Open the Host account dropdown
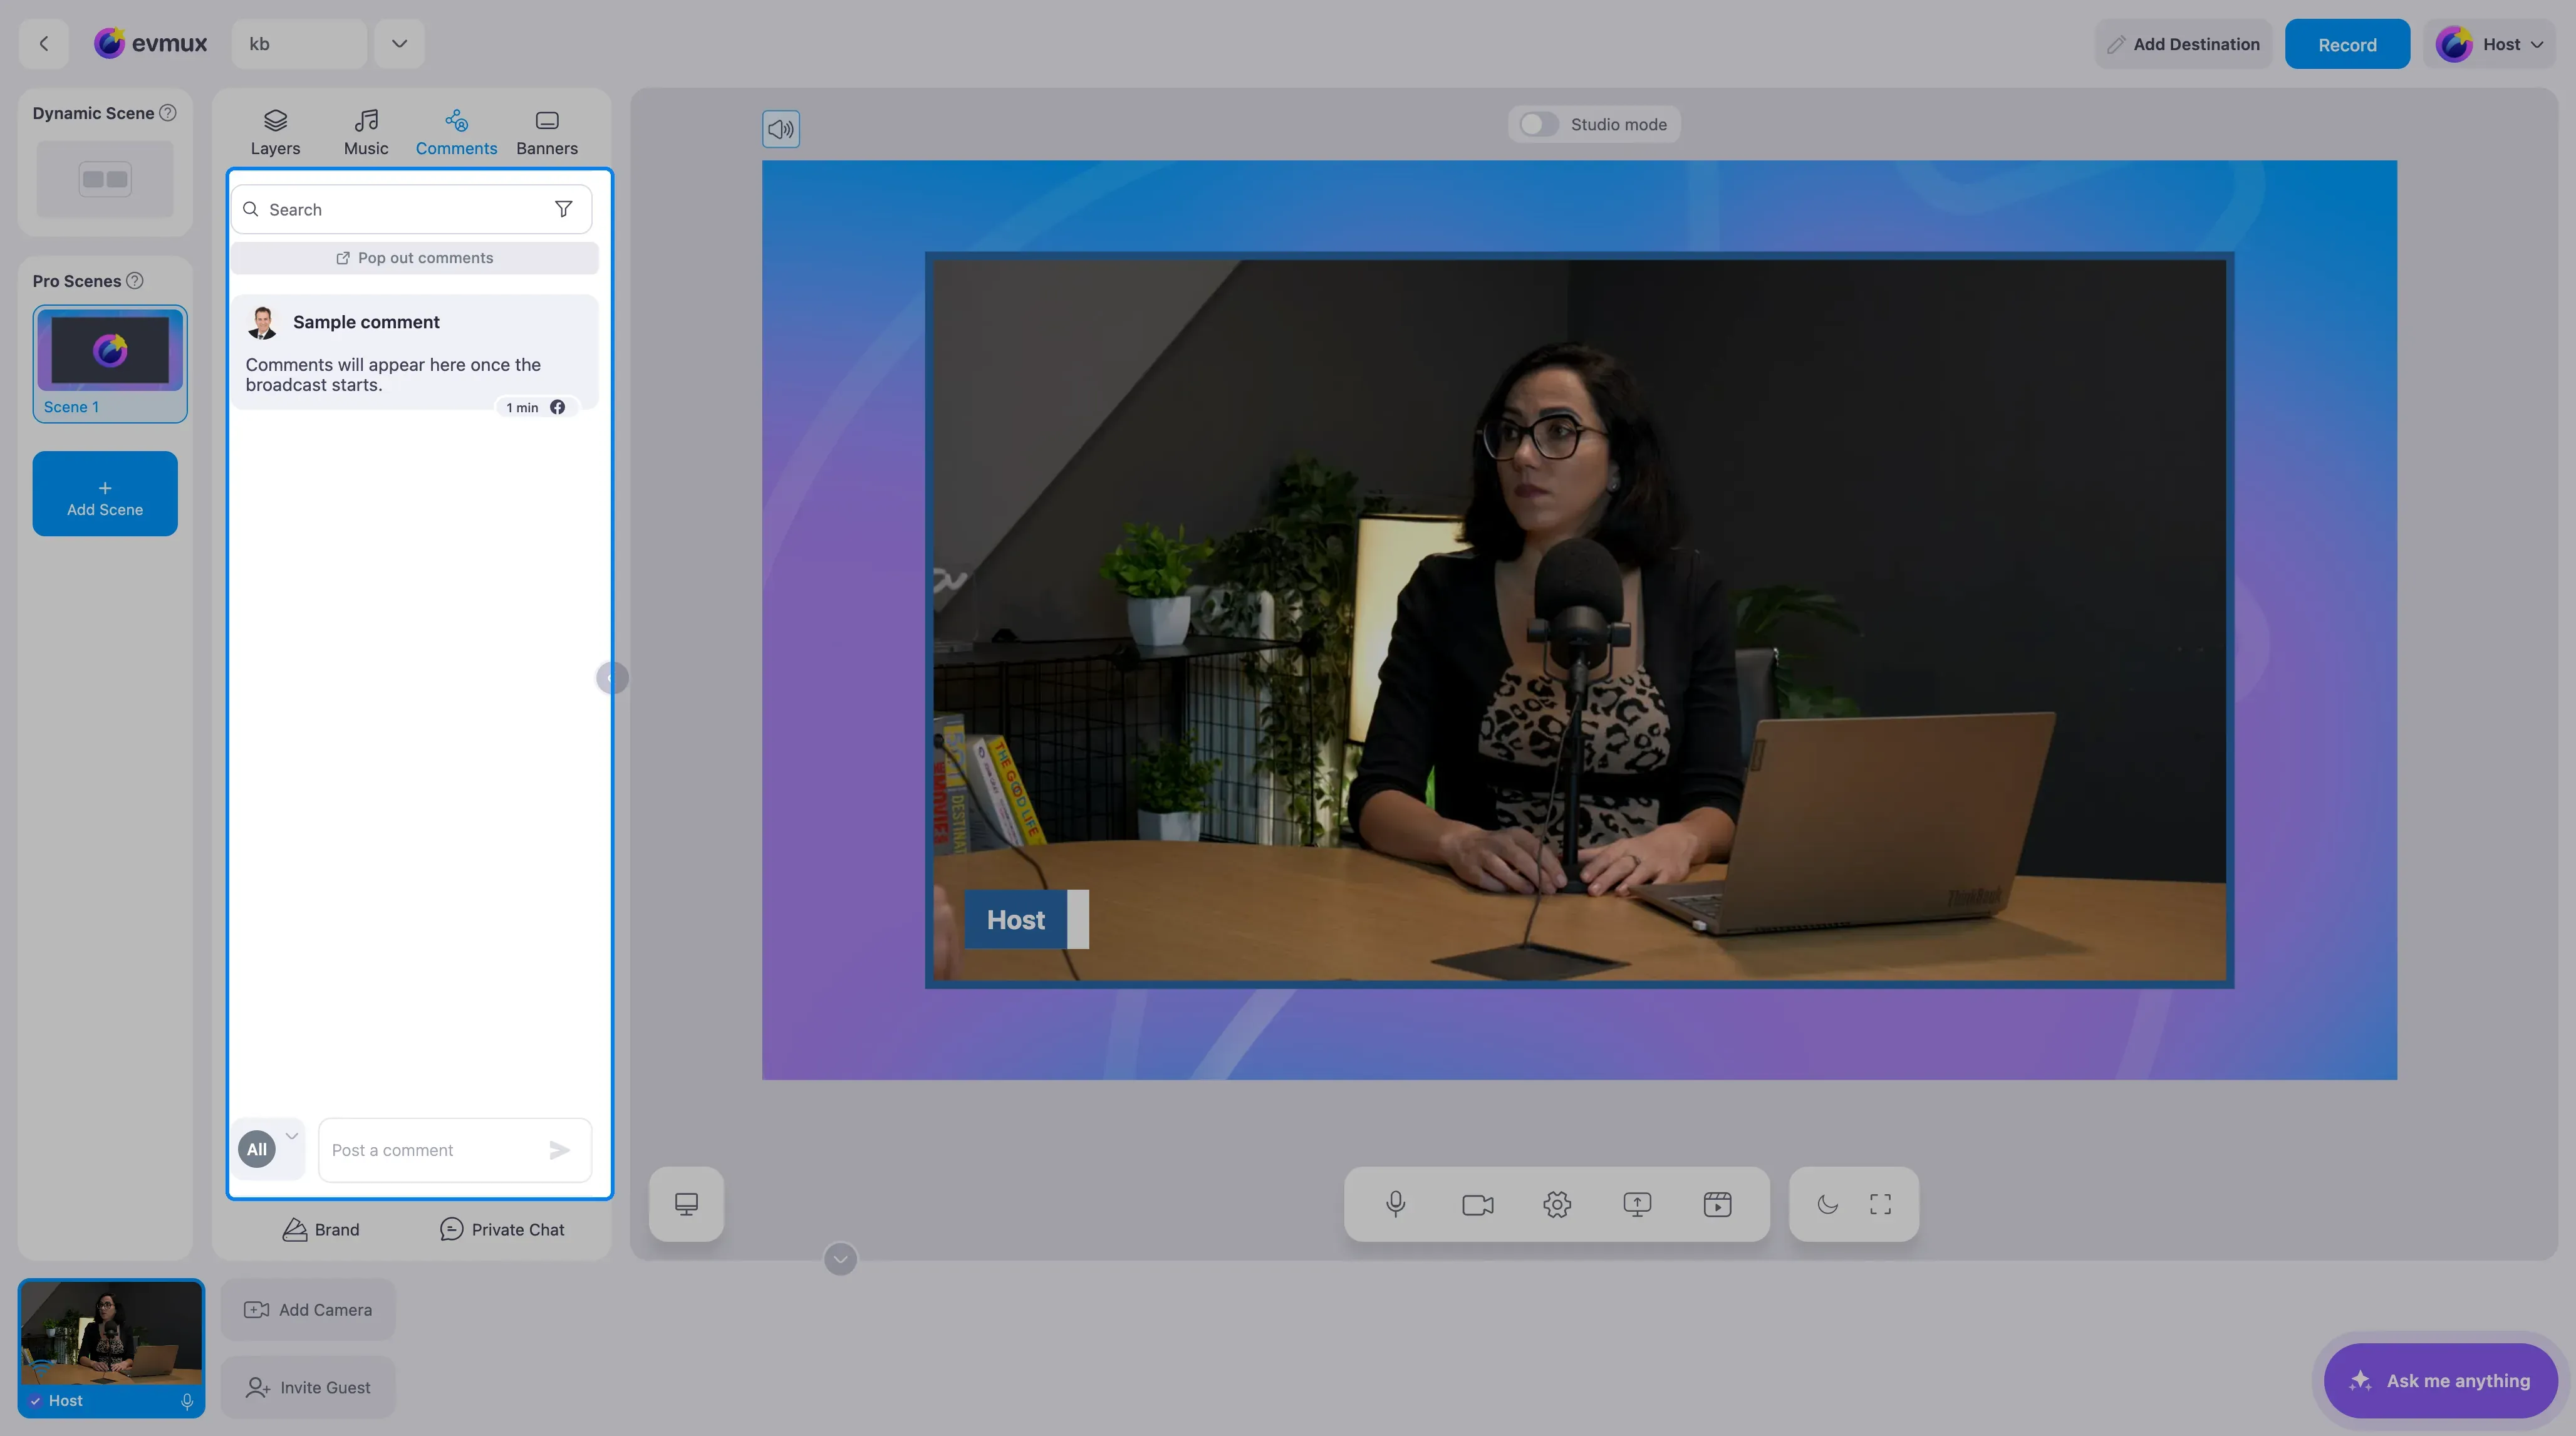Viewport: 2576px width, 1436px height. [2489, 44]
